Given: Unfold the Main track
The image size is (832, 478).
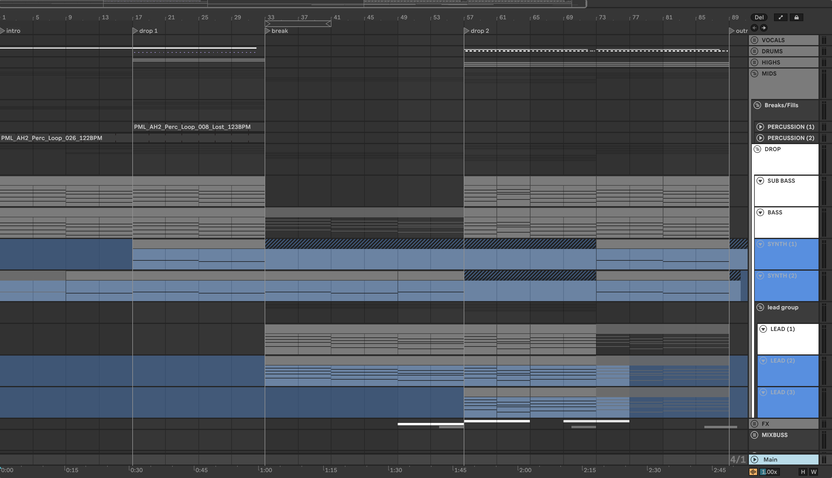Looking at the screenshot, I should click(x=755, y=460).
